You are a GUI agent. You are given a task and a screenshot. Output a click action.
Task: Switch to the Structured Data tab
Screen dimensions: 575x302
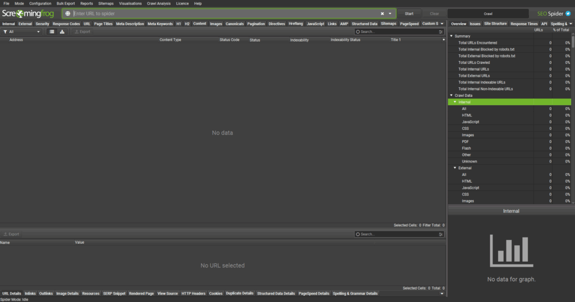tap(364, 24)
